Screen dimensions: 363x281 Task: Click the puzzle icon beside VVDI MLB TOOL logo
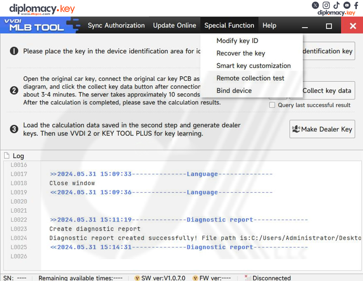point(71,25)
